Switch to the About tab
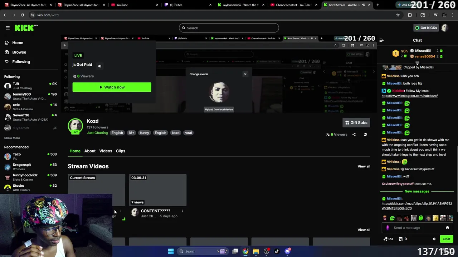This screenshot has height=257, width=458. tap(90, 151)
